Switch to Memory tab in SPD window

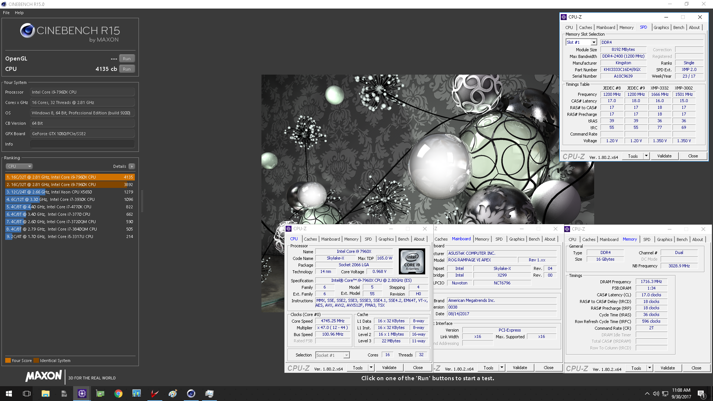coord(626,27)
